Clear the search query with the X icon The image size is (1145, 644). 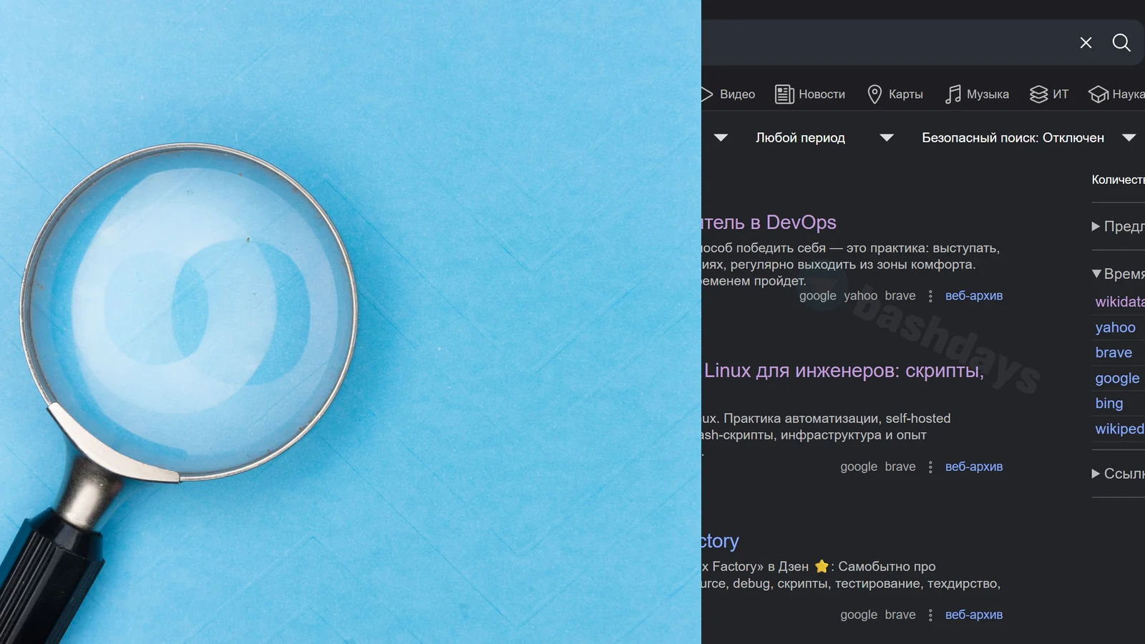click(1086, 43)
